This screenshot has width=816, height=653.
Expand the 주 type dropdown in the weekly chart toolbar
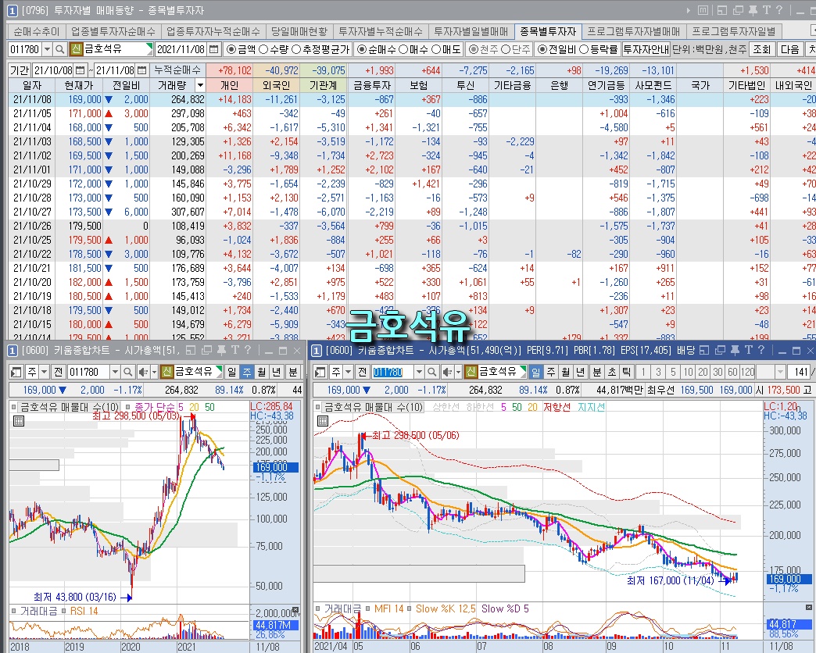pyautogui.click(x=44, y=372)
